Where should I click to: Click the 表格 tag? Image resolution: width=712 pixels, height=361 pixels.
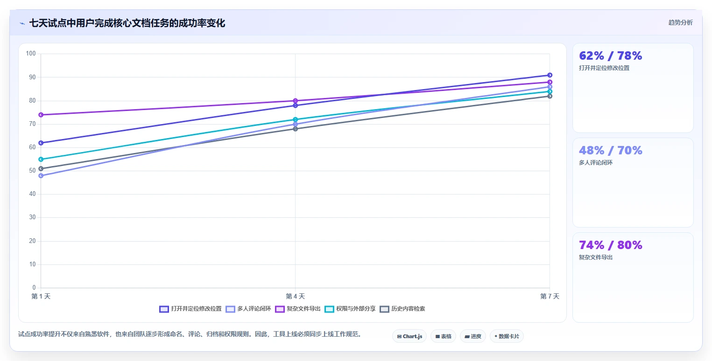[x=443, y=336]
